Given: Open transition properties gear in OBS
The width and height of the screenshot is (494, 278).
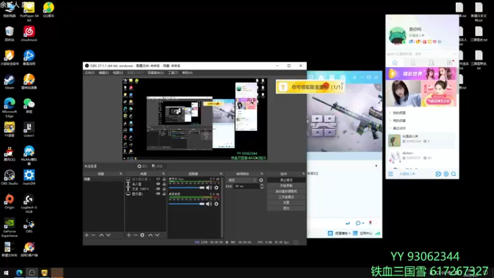Looking at the screenshot, I should pos(261,180).
